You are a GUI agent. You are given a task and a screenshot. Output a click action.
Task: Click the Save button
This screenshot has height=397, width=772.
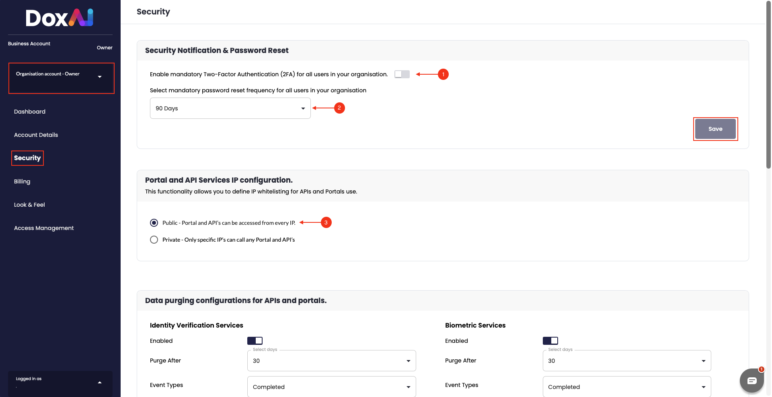pos(715,129)
